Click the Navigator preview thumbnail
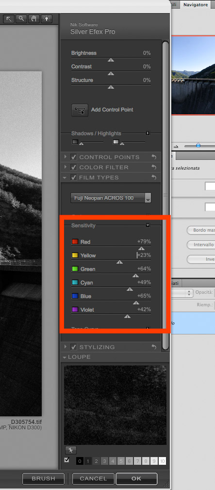The image size is (215, 490). 193,75
